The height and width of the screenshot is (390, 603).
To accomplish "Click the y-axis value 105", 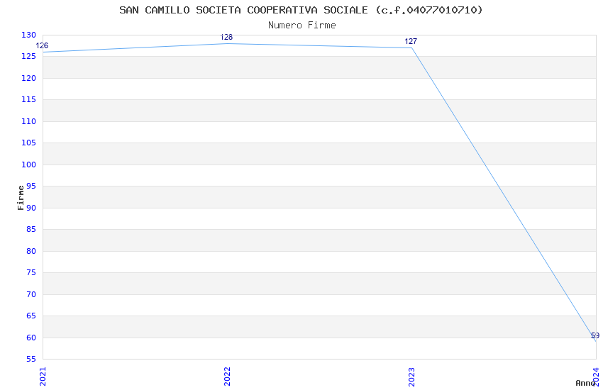I will [28, 143].
